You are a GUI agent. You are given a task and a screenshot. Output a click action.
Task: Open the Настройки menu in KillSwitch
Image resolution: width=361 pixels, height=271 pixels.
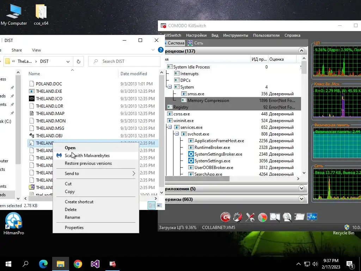[196, 35]
